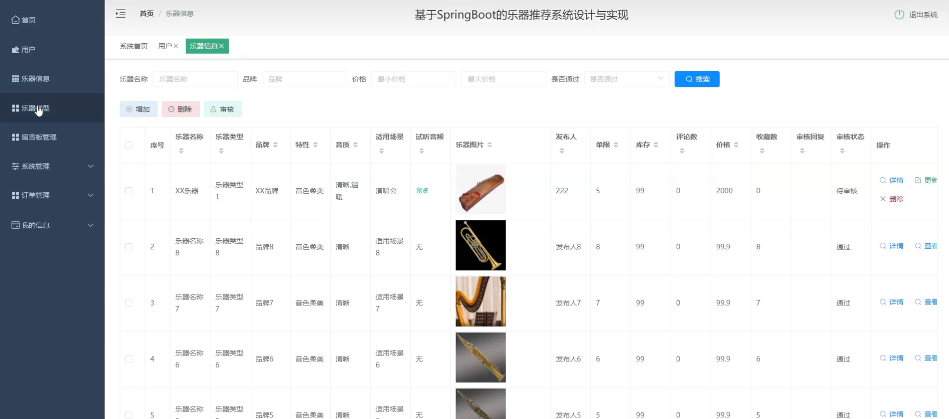Toggle the select-all header checkbox
Screen dimensions: 949x419
[x=129, y=145]
